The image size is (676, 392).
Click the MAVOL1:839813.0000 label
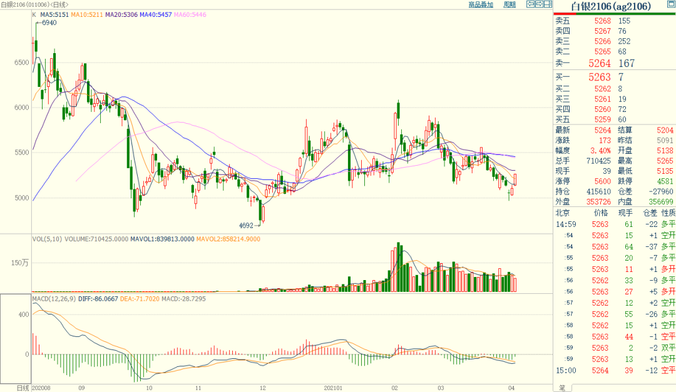162,239
